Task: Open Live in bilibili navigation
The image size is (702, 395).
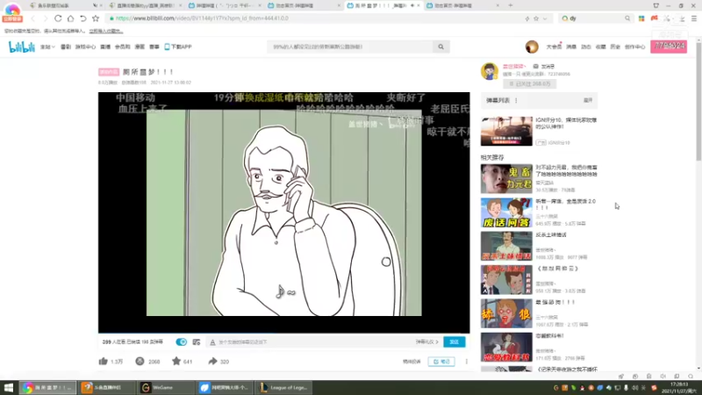Action: (x=105, y=47)
